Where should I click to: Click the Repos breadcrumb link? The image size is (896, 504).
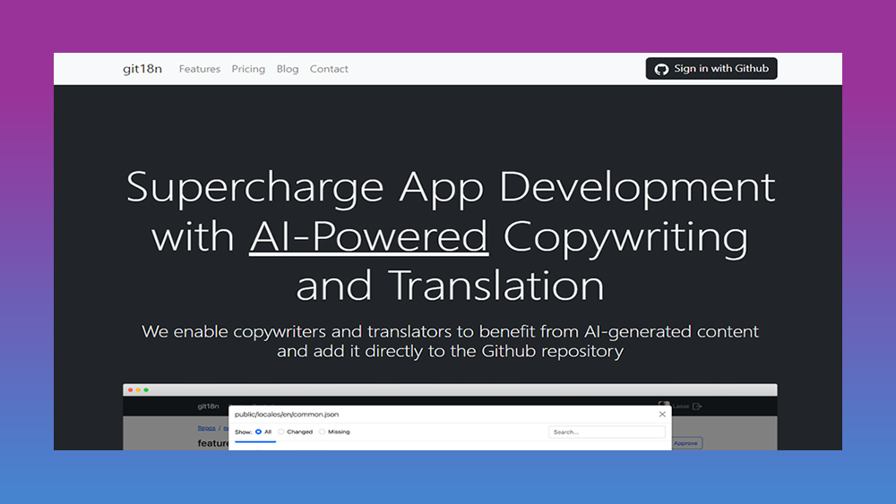pos(206,429)
